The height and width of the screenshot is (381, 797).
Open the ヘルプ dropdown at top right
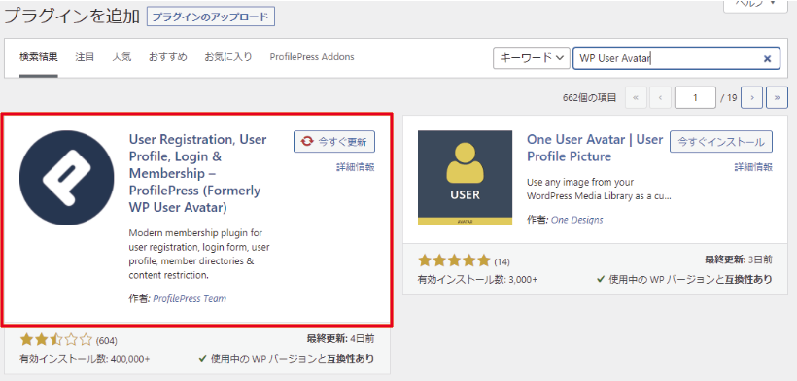[x=756, y=5]
